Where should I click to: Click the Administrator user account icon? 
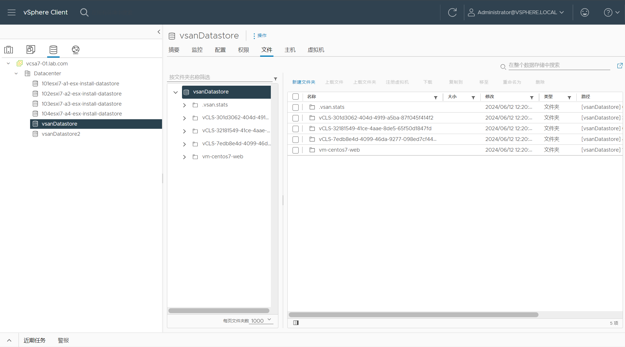click(471, 12)
